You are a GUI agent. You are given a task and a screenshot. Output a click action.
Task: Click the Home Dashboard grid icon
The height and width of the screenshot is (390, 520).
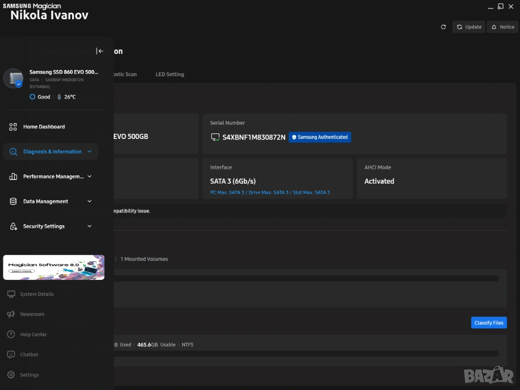point(13,127)
